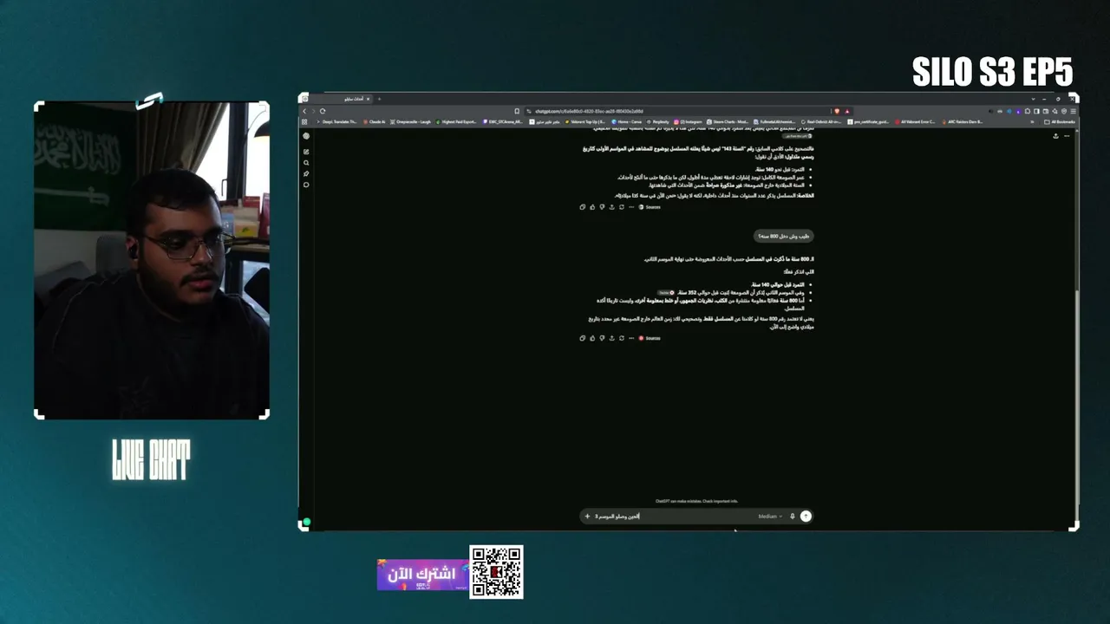The width and height of the screenshot is (1110, 624).
Task: Open more options on last response
Action: click(x=630, y=338)
